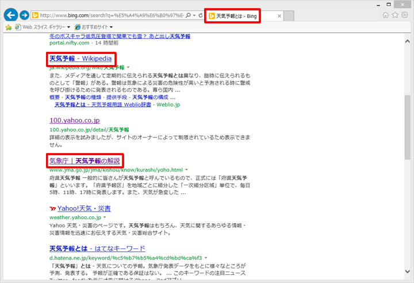Expand the Web スライス ギャラリー dropdown arrow
414x283 pixels.
(x=68, y=27)
